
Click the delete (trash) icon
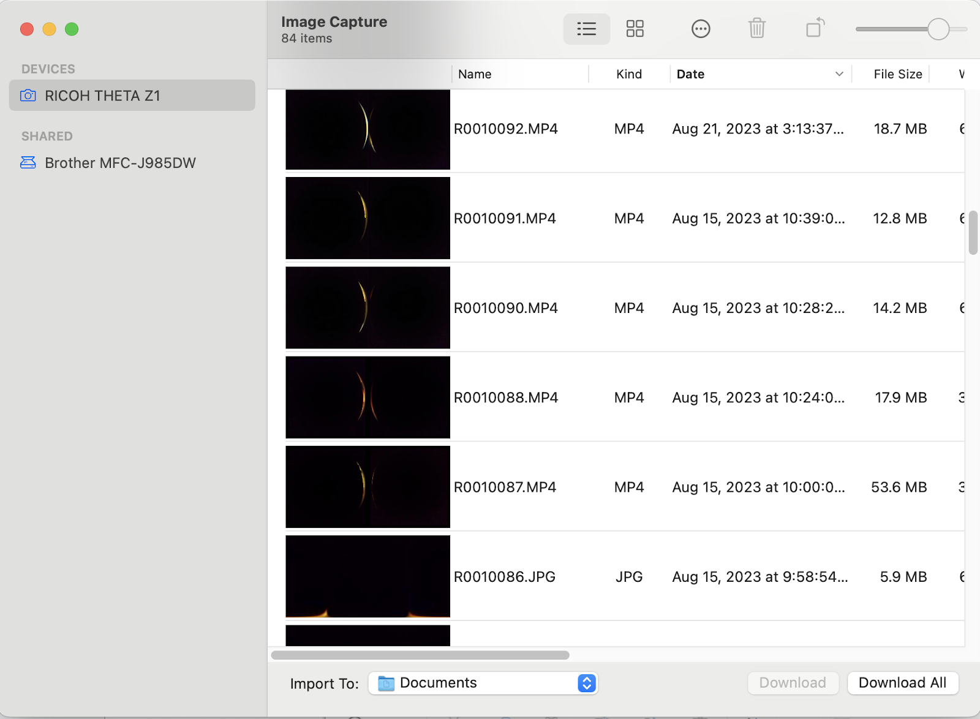757,29
